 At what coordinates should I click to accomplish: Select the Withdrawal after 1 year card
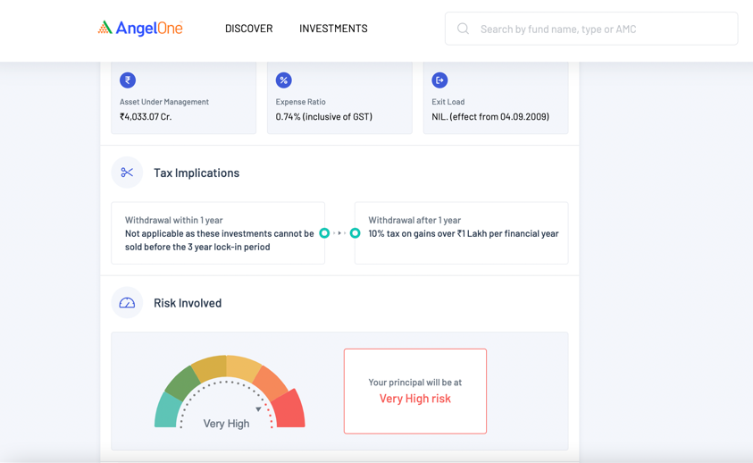tap(462, 233)
